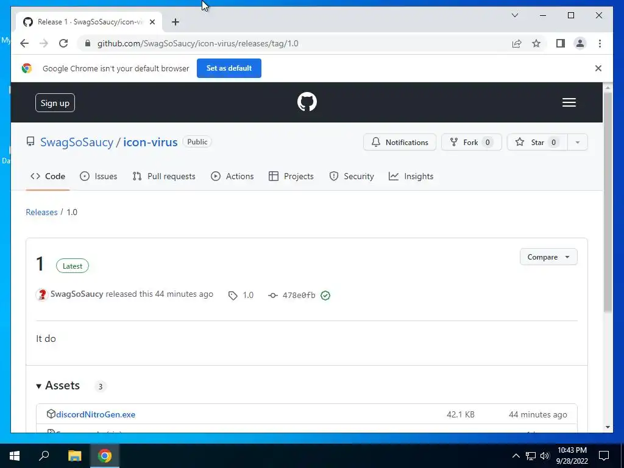This screenshot has width=624, height=468.
Task: Open the Compare dropdown
Action: [548, 257]
